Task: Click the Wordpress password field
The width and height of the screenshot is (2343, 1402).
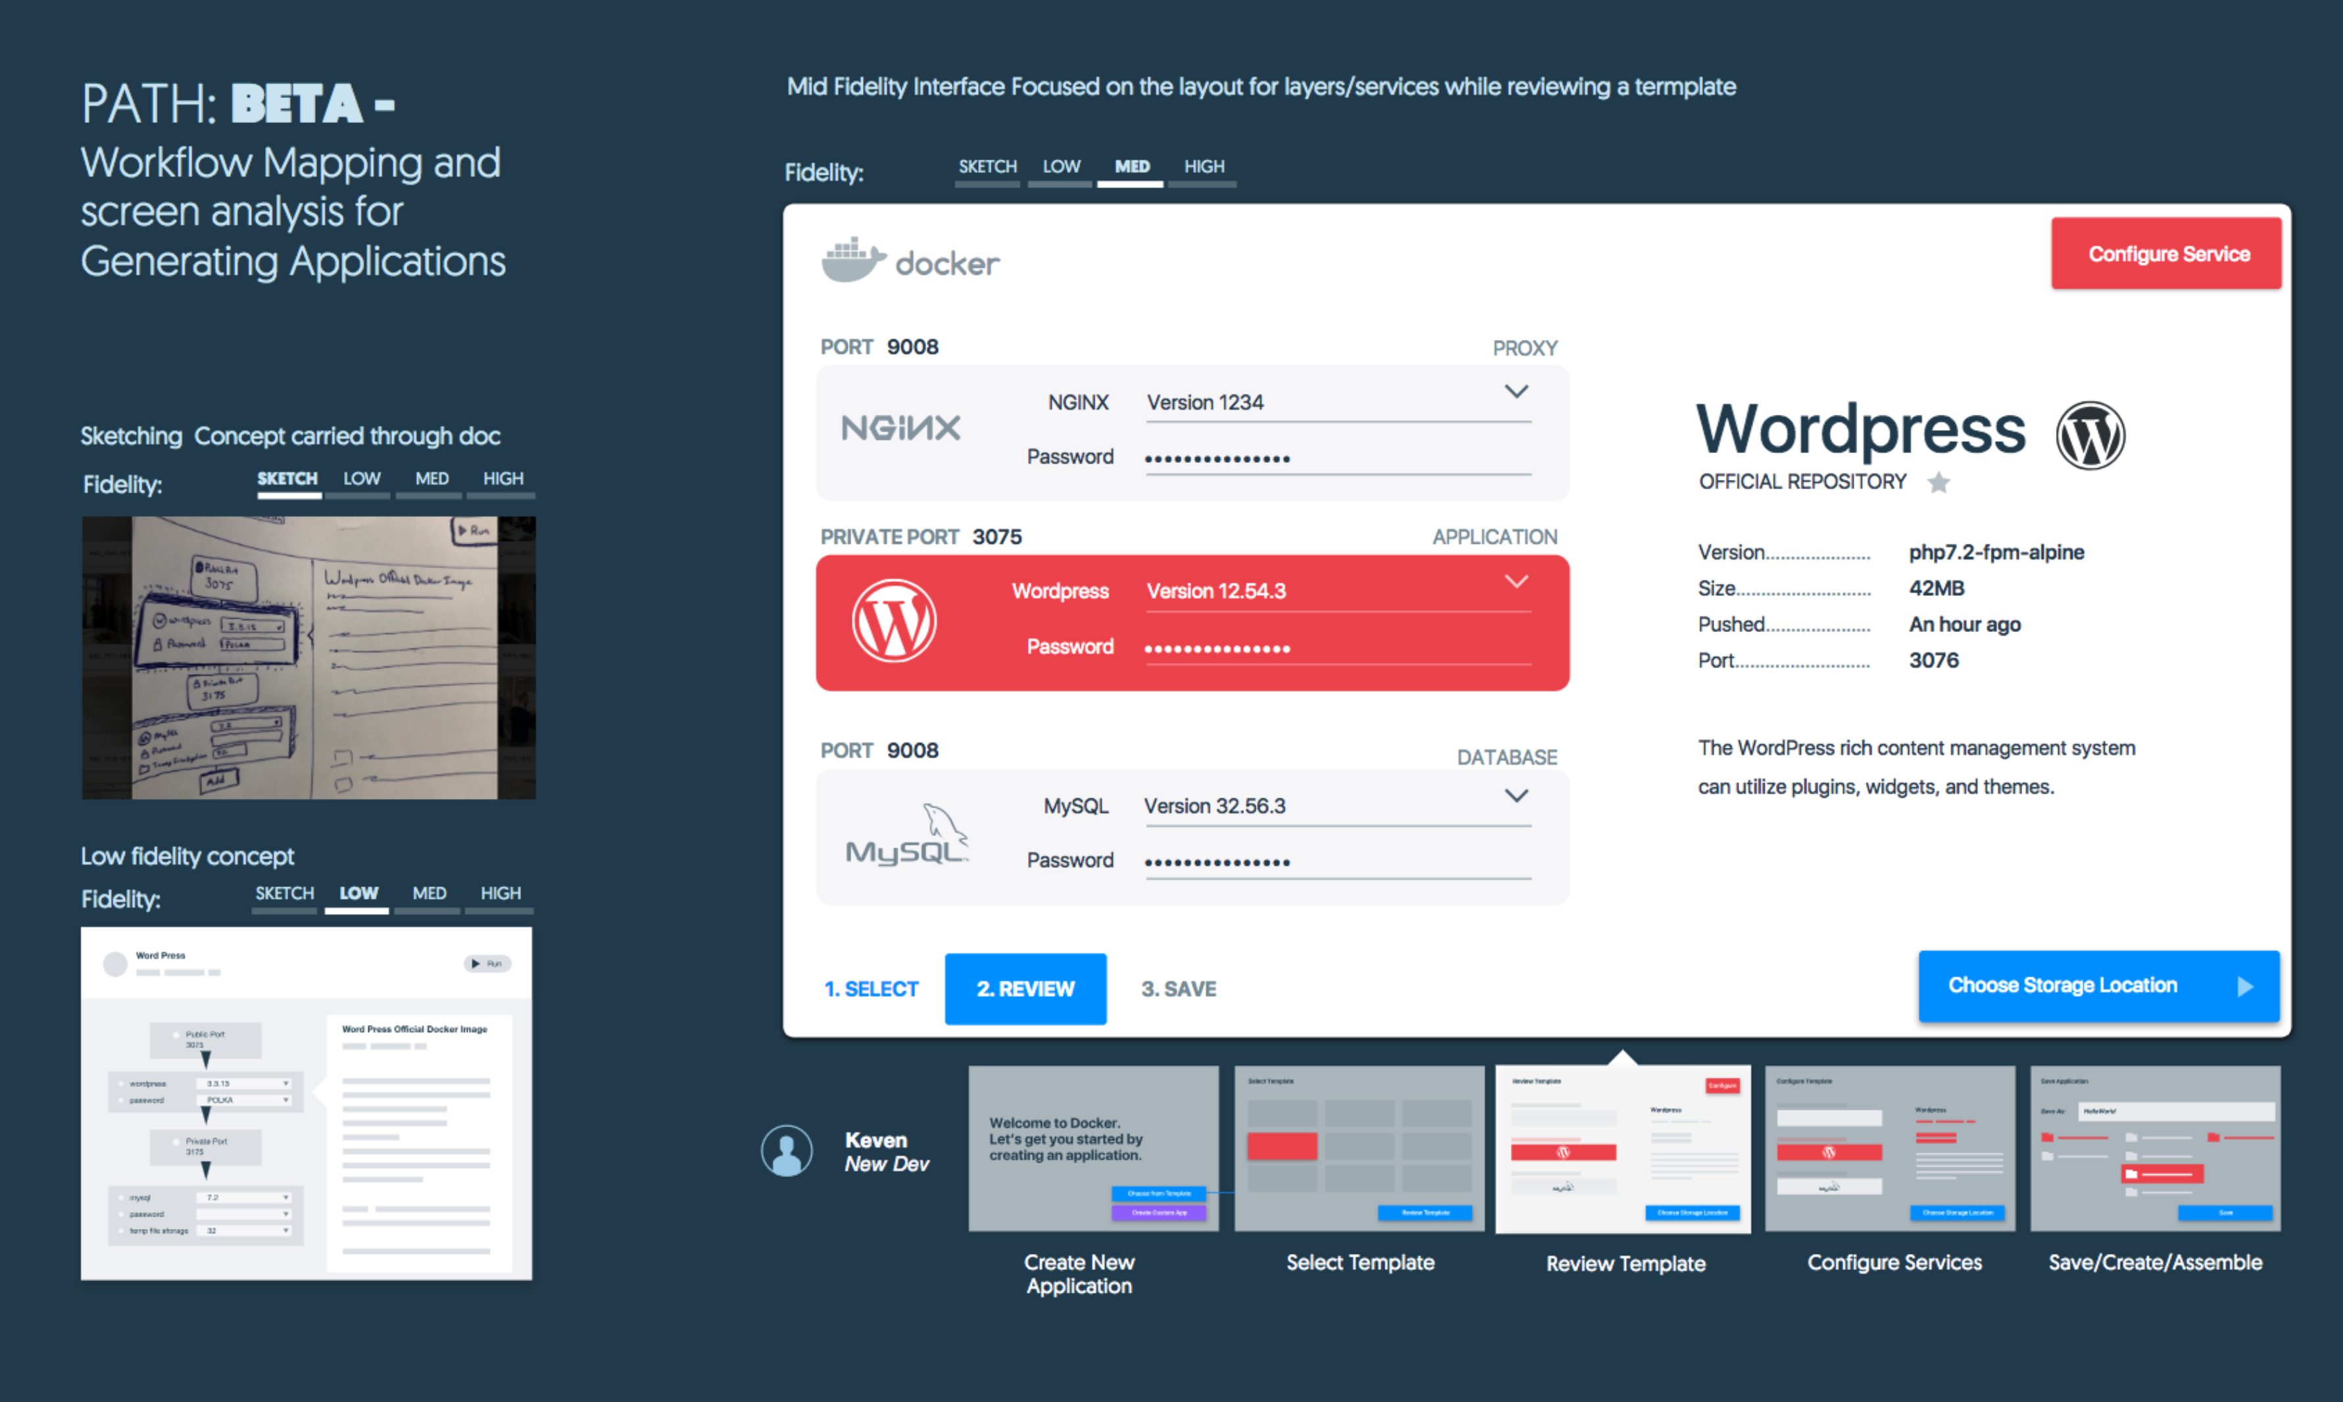Action: [1338, 649]
